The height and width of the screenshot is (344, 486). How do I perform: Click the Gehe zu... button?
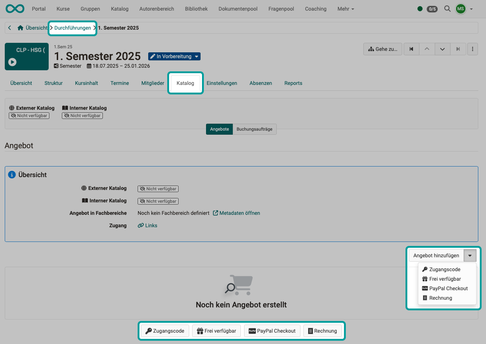pos(382,49)
